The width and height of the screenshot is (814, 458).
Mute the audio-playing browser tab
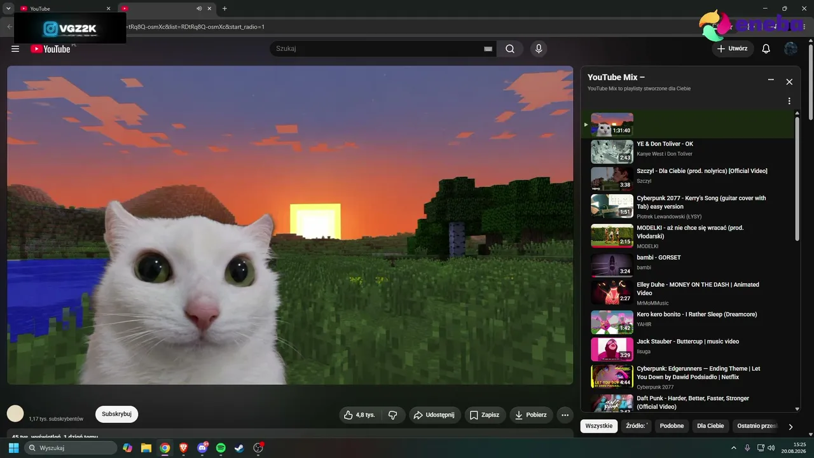(199, 8)
